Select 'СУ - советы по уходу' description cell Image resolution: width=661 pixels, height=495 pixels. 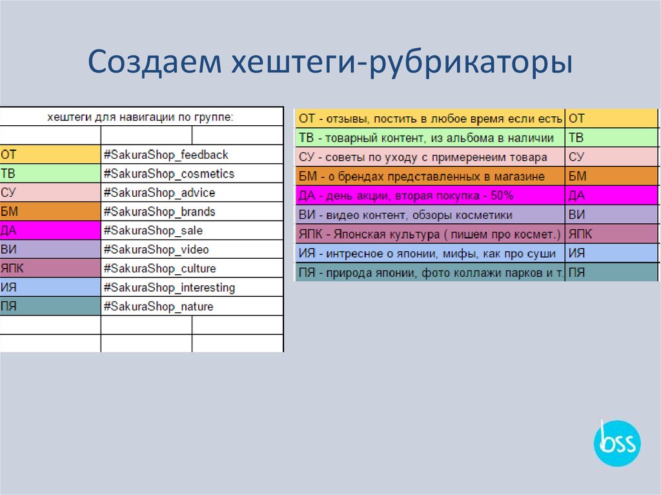tap(430, 157)
